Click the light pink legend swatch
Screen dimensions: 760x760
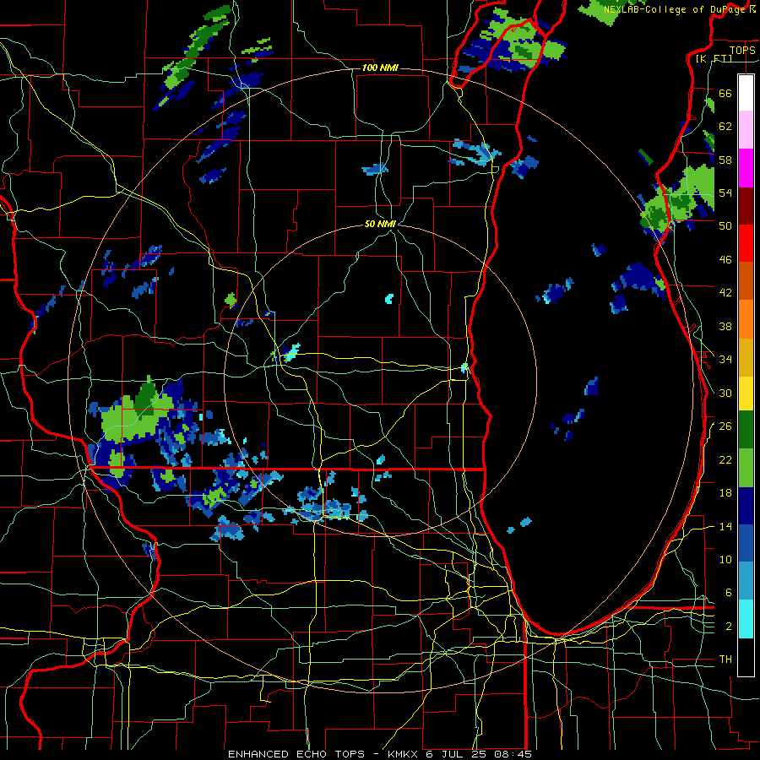pyautogui.click(x=746, y=130)
